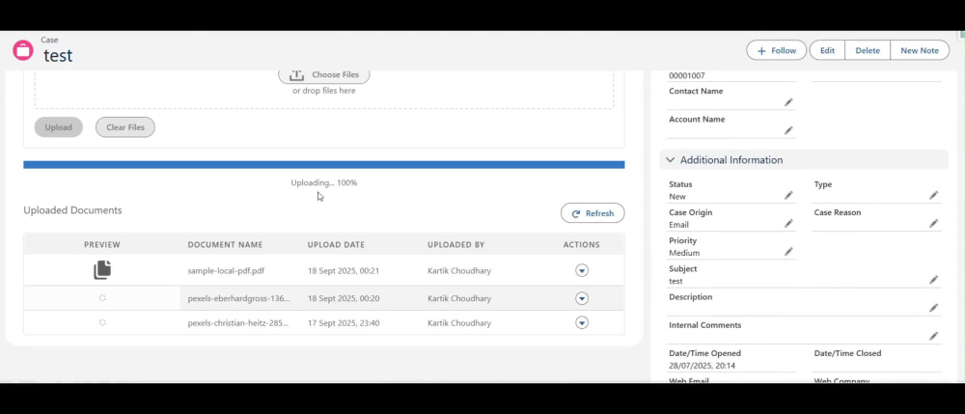This screenshot has width=965, height=414.
Task: Click the Choose Files button
Action: [323, 74]
